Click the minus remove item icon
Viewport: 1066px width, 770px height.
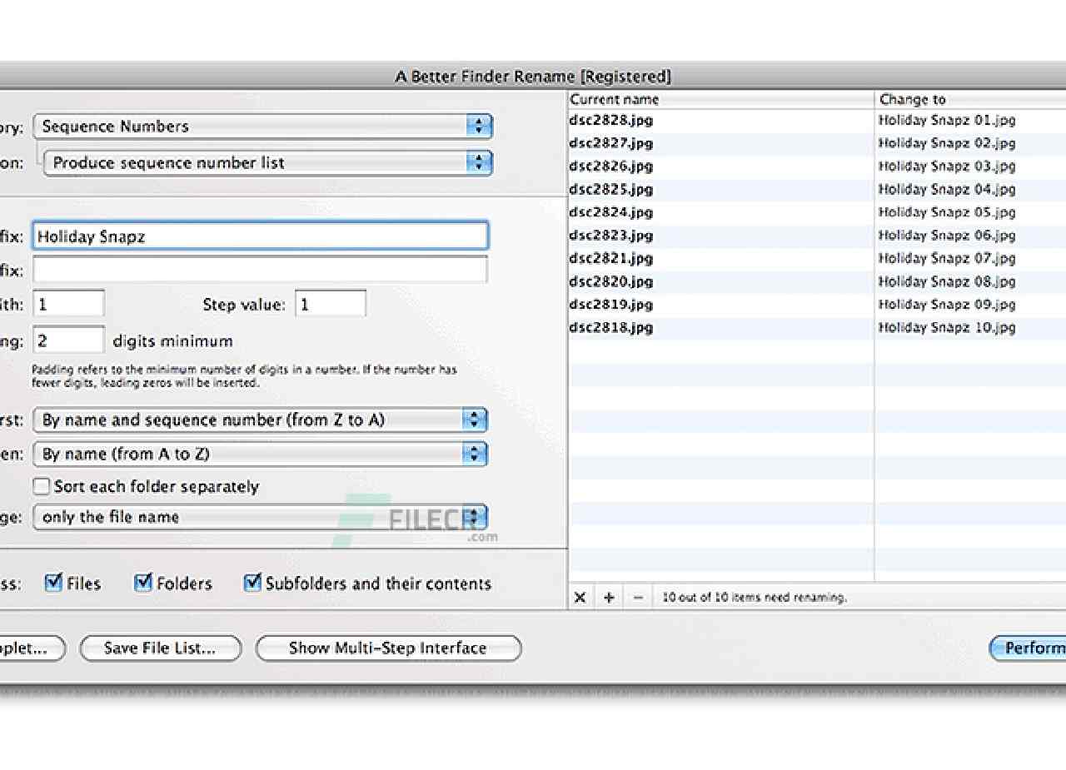pyautogui.click(x=638, y=598)
